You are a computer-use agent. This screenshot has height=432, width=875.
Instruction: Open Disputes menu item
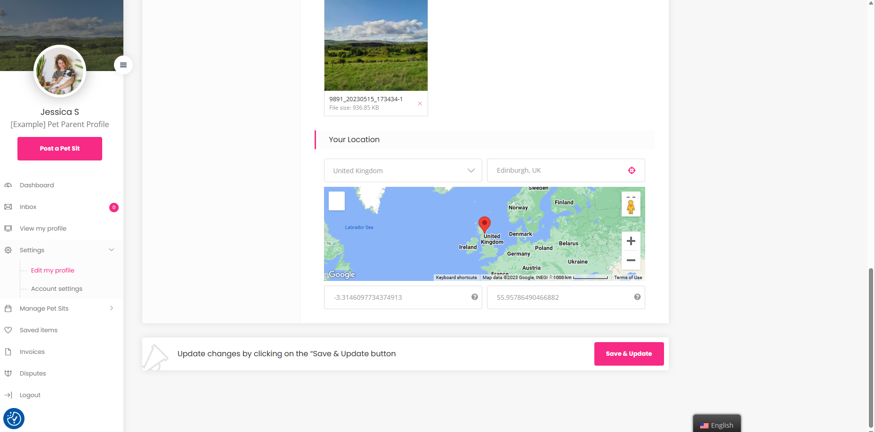point(33,374)
